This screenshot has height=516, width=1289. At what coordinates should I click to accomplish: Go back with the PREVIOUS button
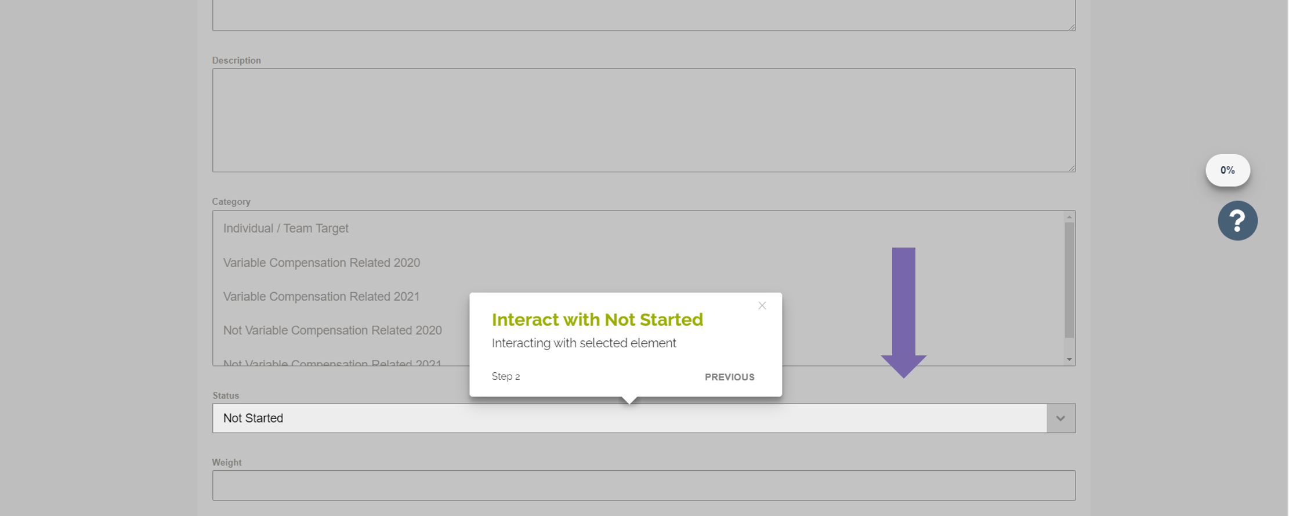729,377
